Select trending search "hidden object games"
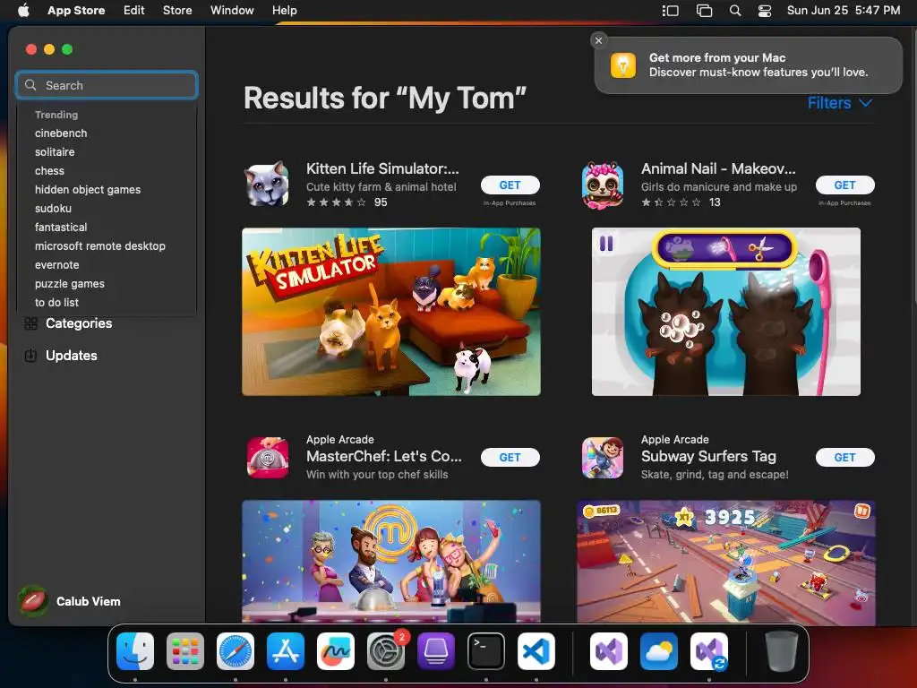Image resolution: width=917 pixels, height=688 pixels. [x=88, y=190]
